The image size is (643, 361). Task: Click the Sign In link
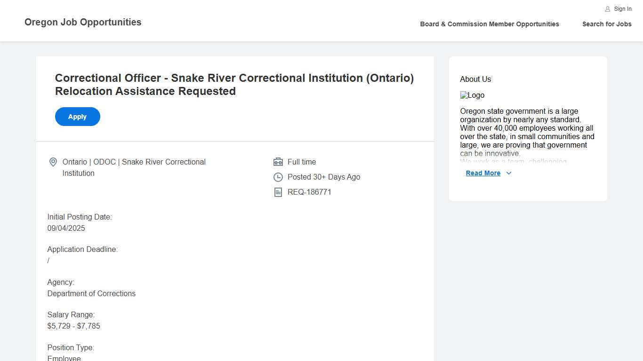pos(622,9)
